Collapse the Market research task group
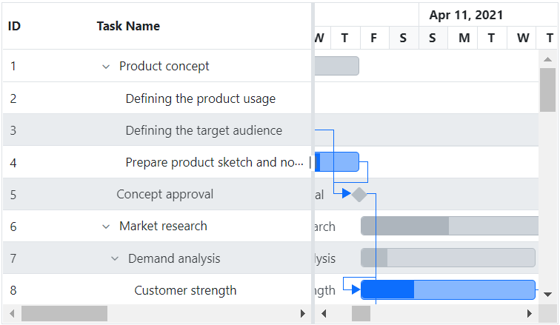560x325 pixels. (x=105, y=227)
